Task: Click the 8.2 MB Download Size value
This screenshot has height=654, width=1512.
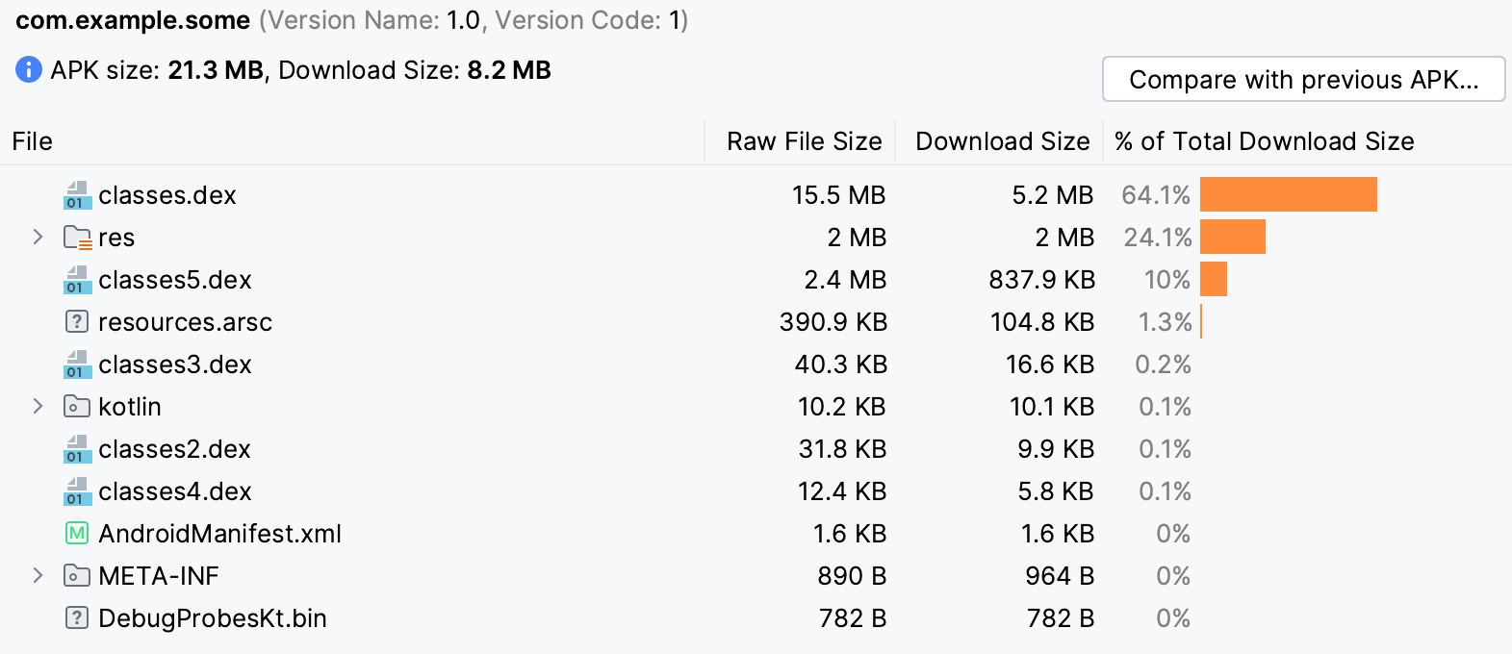Action: [x=509, y=70]
